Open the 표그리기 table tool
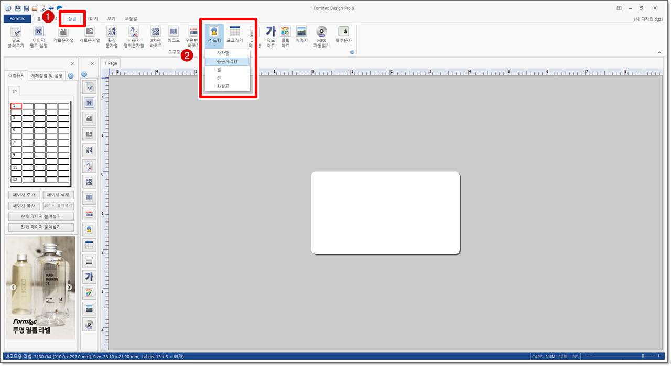 point(234,35)
